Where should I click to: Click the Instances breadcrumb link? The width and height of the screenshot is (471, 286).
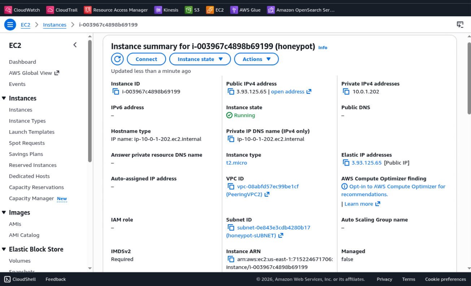(54, 25)
